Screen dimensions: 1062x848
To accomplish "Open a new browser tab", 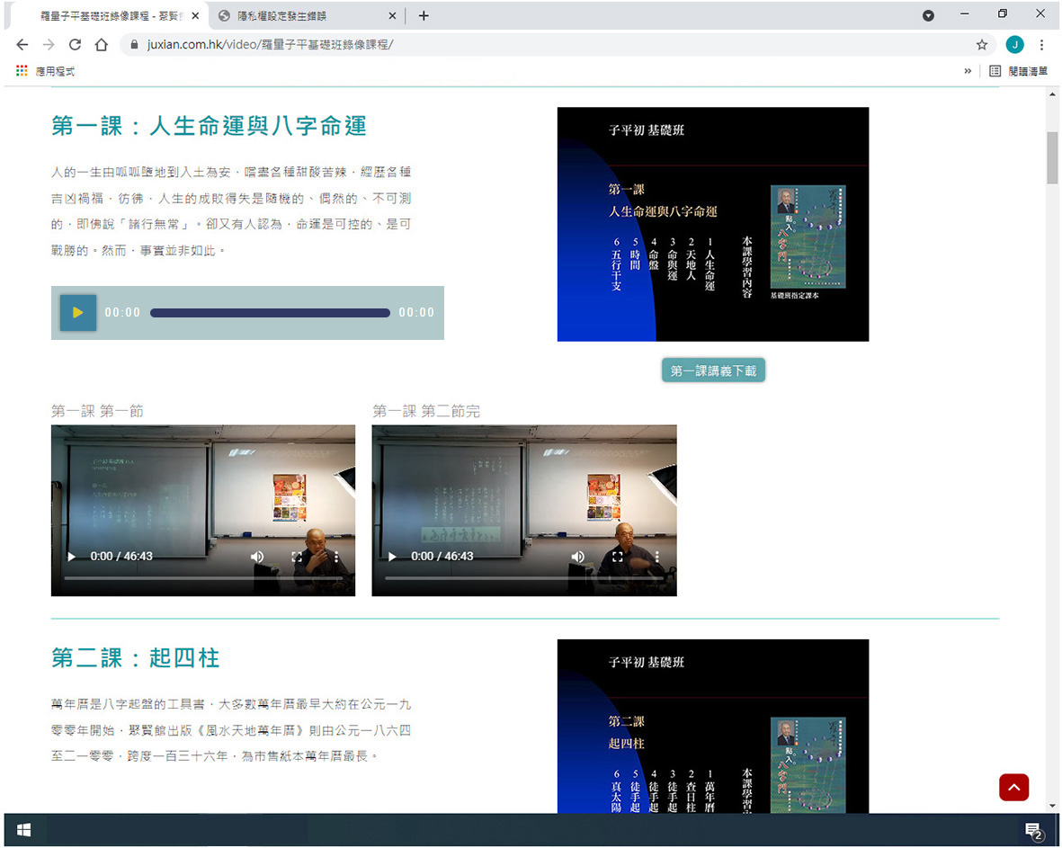I will (x=424, y=15).
